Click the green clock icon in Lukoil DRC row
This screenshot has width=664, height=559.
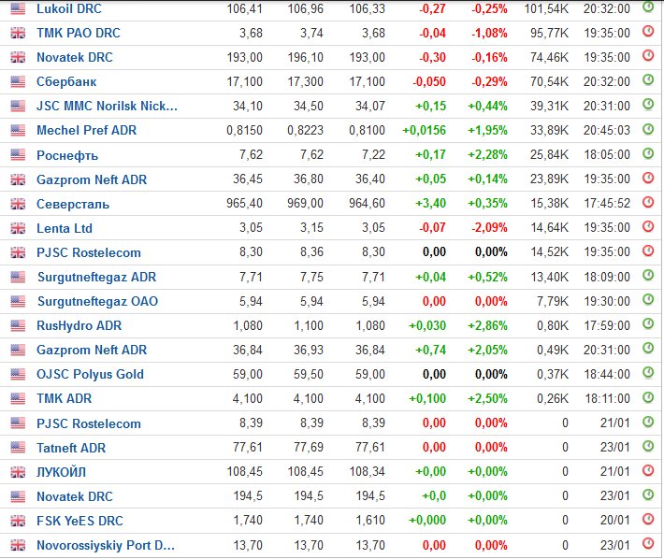pos(648,7)
